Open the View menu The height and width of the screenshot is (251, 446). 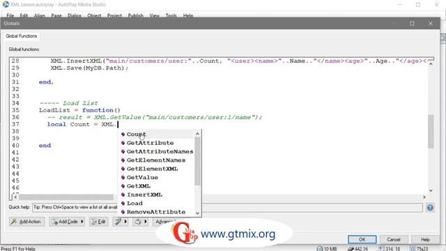[155, 15]
